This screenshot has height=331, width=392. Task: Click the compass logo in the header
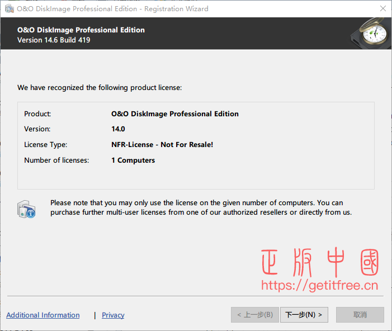[371, 33]
